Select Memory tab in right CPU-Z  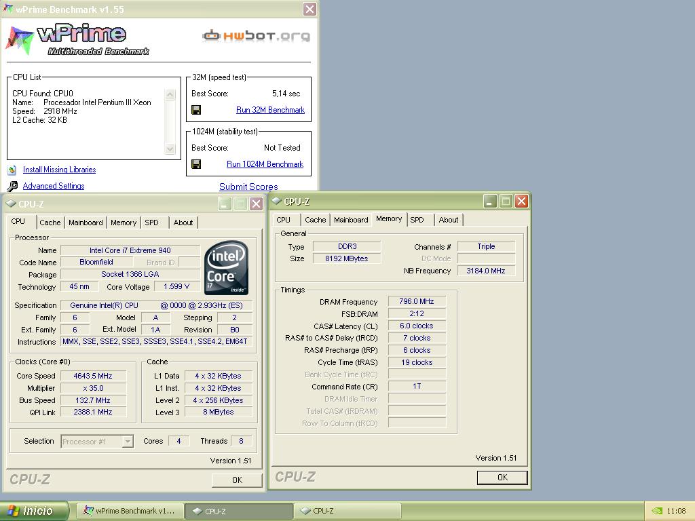(x=389, y=218)
